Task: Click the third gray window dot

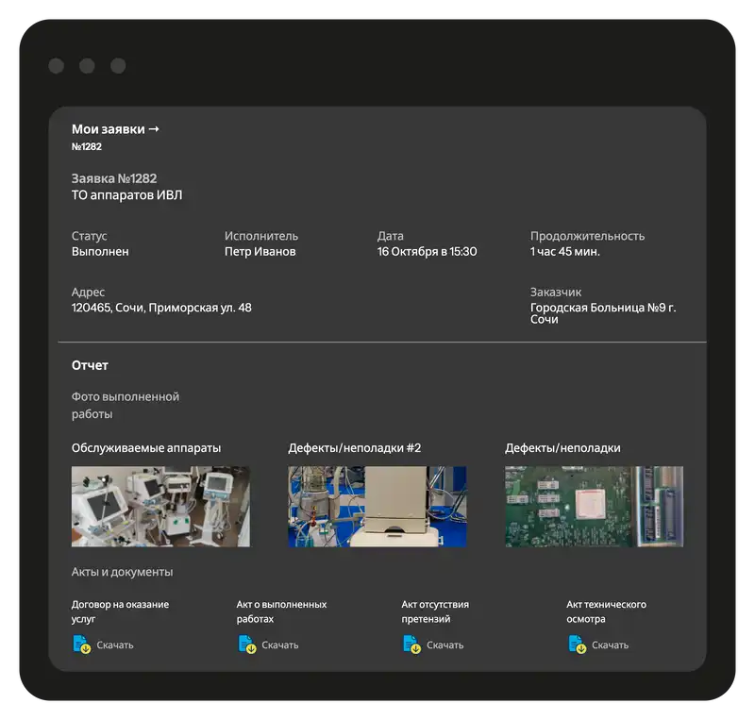Action: 118,66
